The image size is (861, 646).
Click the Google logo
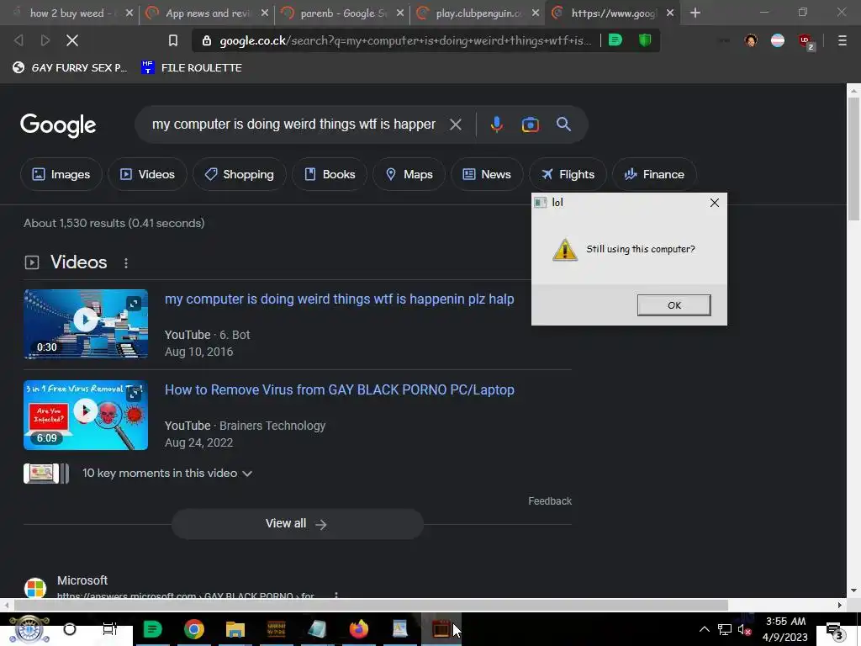coord(58,126)
